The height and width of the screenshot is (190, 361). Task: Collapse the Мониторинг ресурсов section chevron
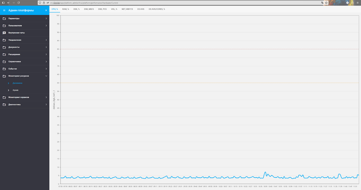[x=46, y=76]
